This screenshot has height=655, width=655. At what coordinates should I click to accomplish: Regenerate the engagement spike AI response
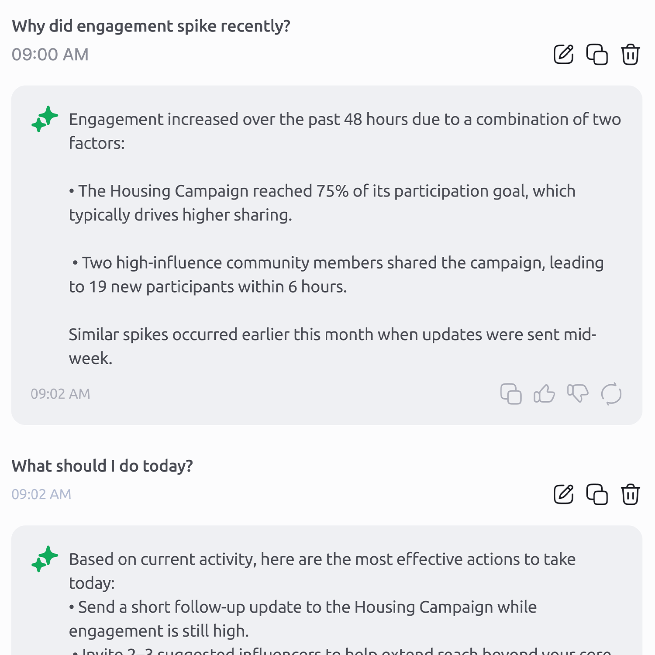[x=611, y=394]
